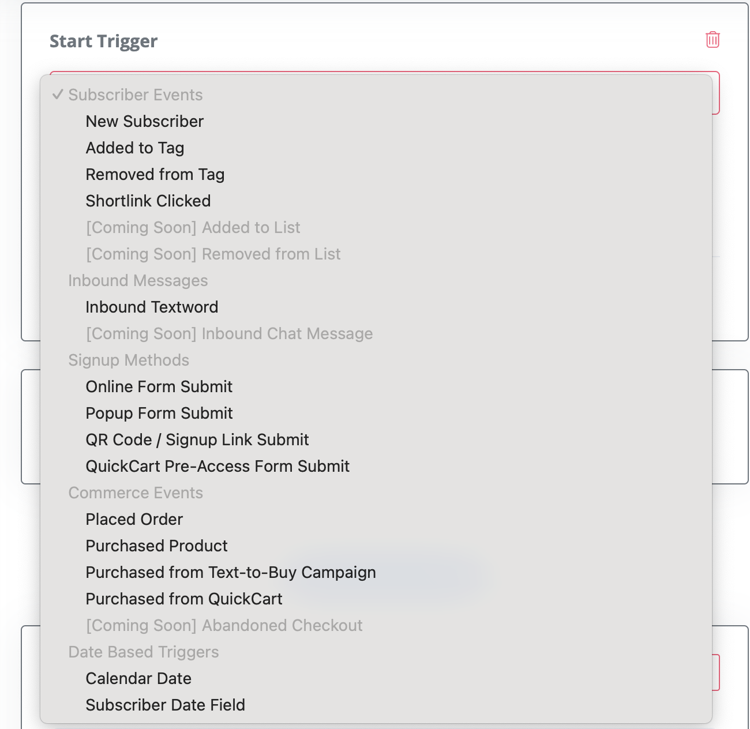Select the Placed Order commerce event
750x729 pixels.
[x=134, y=519]
